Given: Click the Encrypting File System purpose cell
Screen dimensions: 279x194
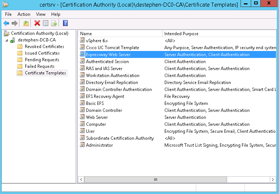Looking at the screenshot, I should coord(186,103).
